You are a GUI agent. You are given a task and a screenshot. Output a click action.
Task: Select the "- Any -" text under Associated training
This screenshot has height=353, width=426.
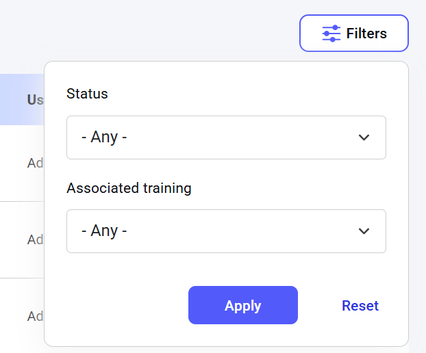(104, 231)
